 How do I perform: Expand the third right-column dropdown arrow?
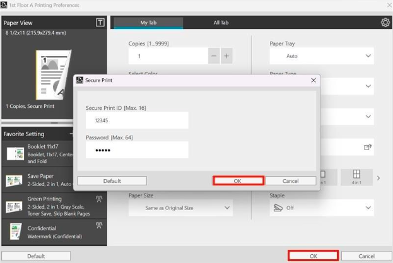[368, 117]
